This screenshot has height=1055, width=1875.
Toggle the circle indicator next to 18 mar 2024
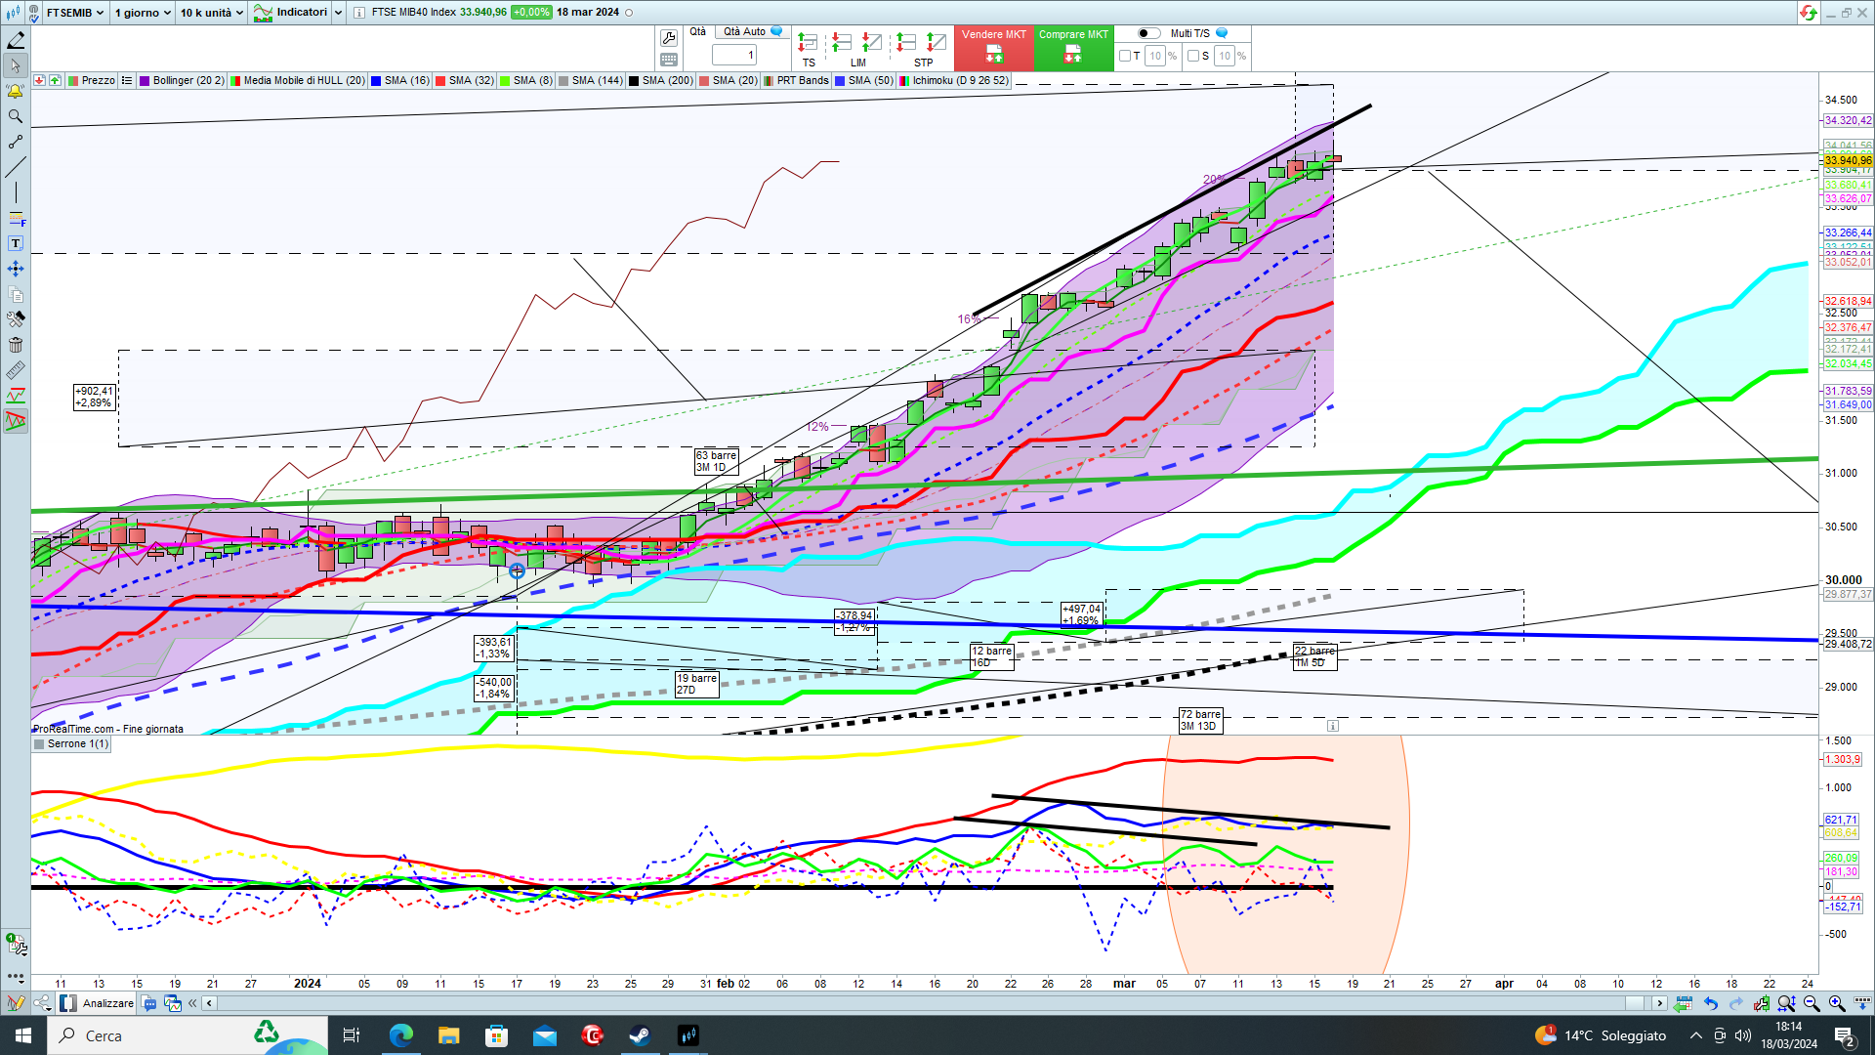coord(629,13)
